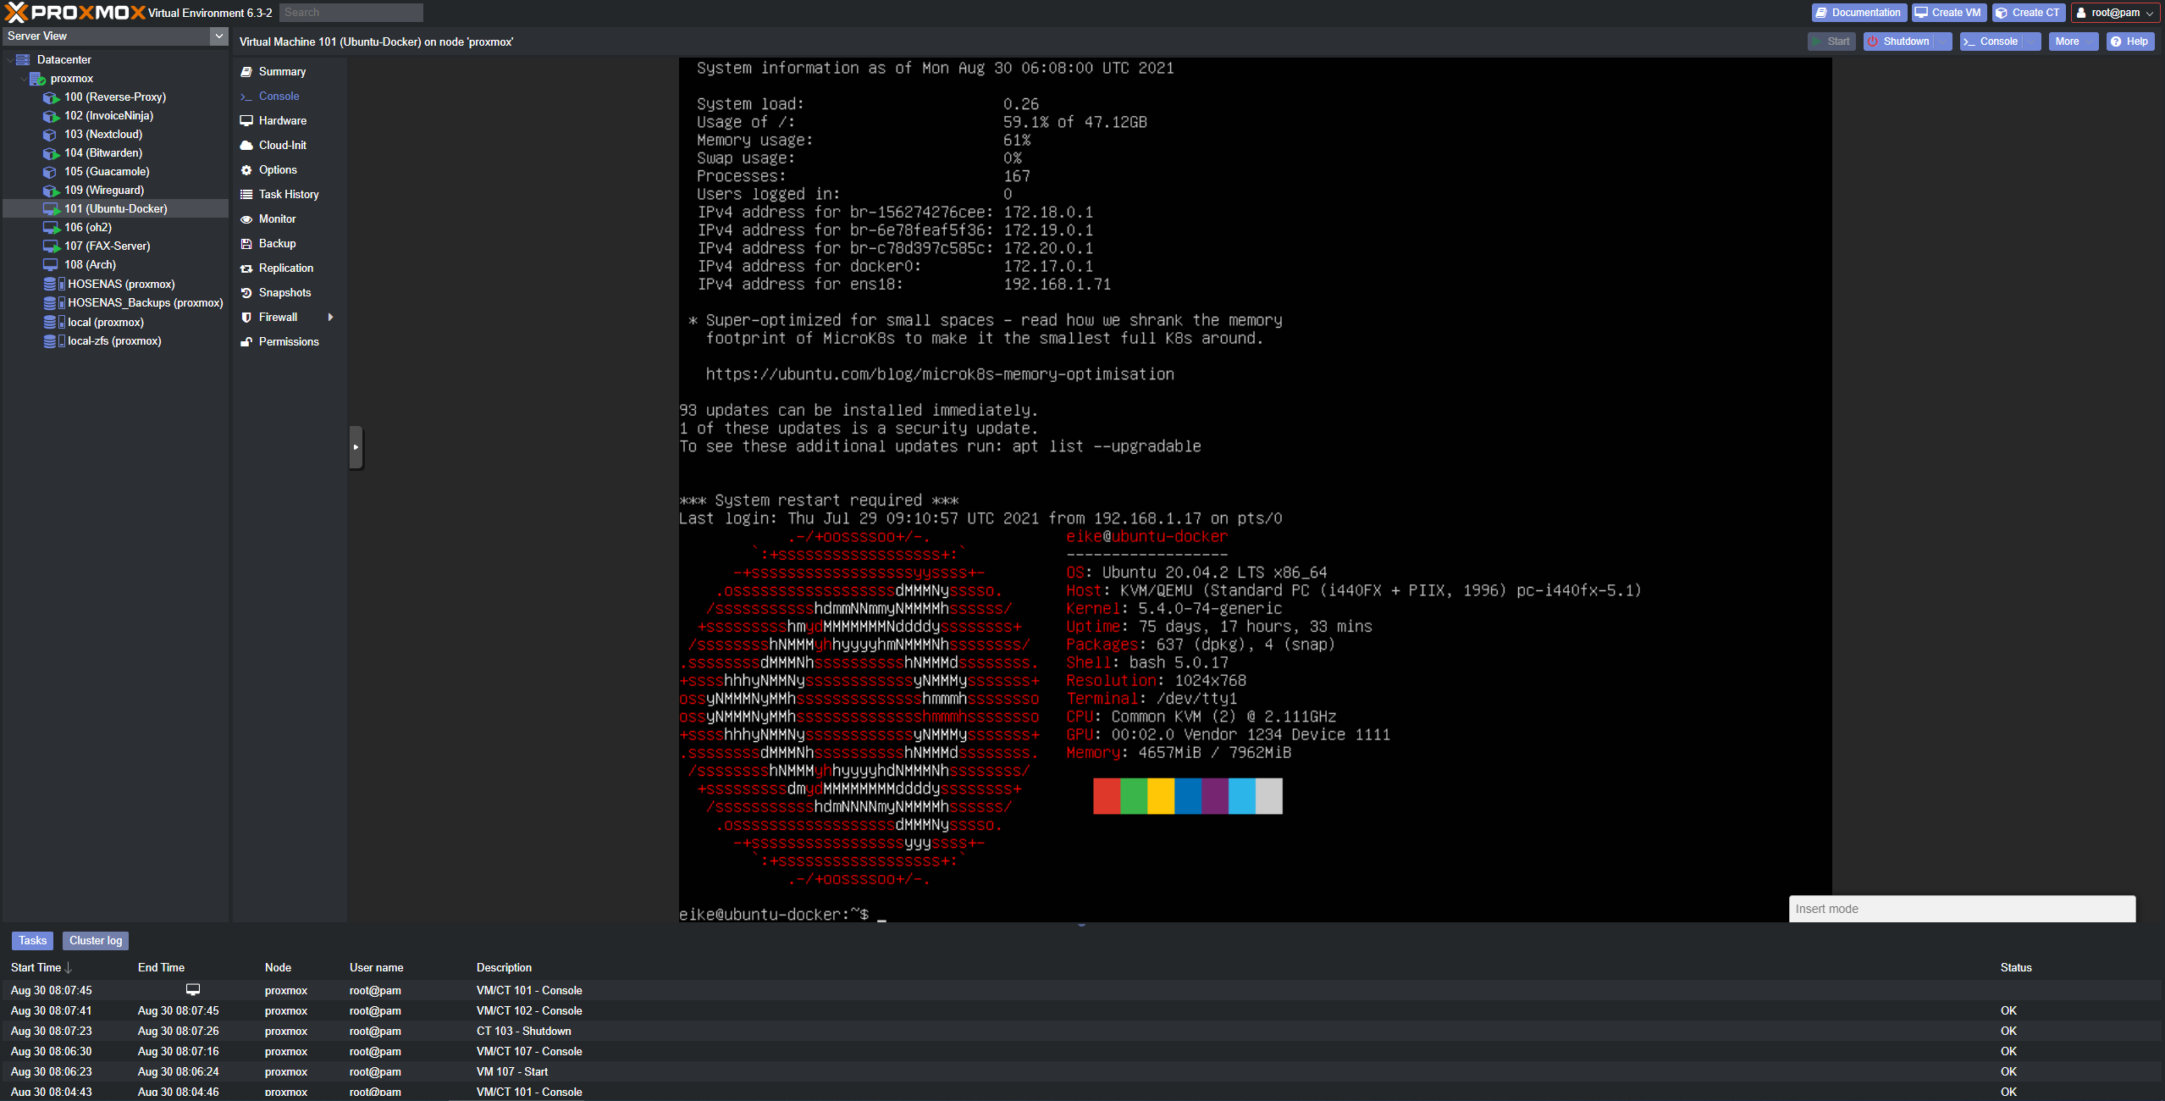Open Backup via its floppy disk icon
The image size is (2165, 1101).
point(246,244)
